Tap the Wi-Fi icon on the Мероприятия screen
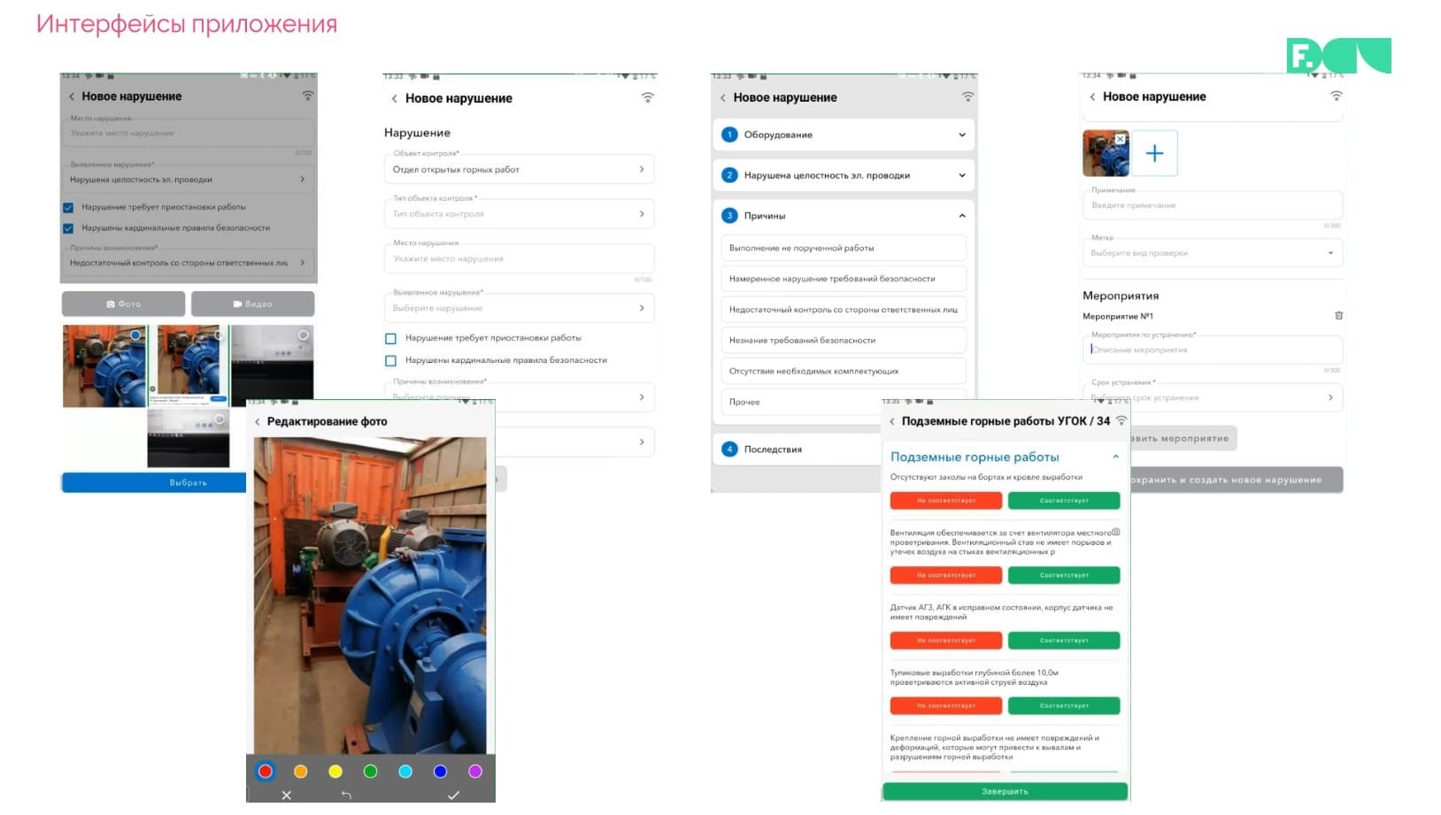The width and height of the screenshot is (1441, 815). coord(1337,96)
